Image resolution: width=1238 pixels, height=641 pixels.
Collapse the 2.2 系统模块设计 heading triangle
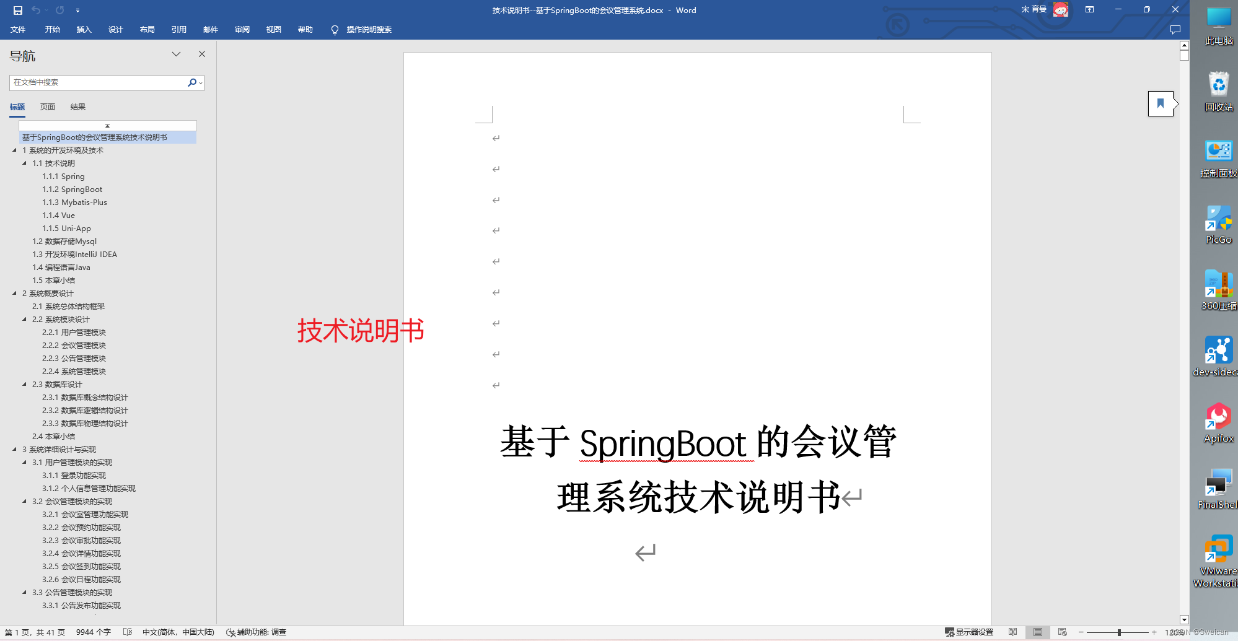(24, 319)
